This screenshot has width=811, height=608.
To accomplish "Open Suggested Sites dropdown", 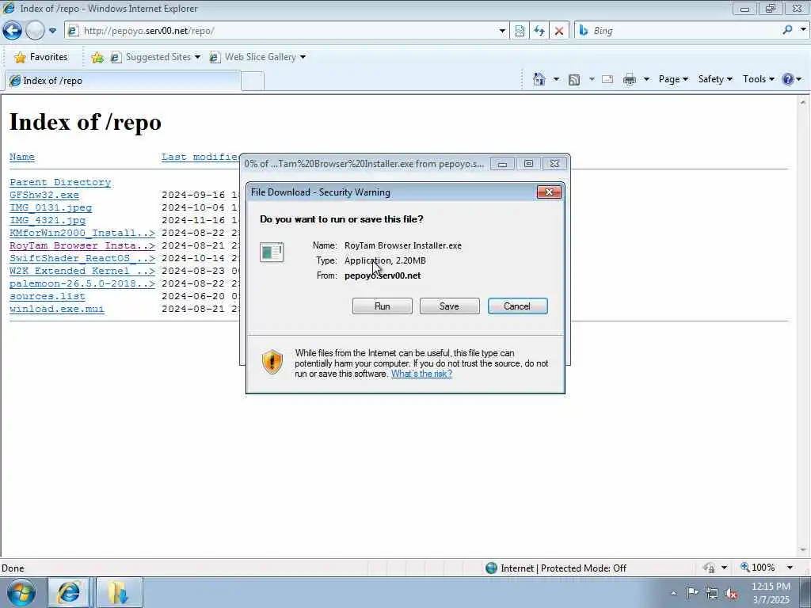I will click(x=155, y=57).
